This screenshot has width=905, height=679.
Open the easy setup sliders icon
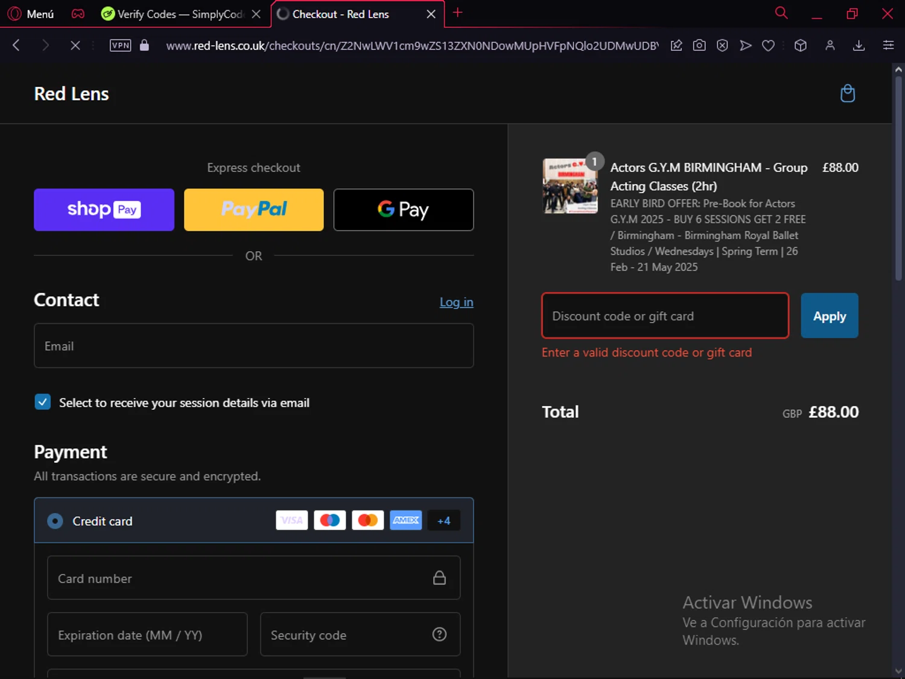[x=888, y=45]
